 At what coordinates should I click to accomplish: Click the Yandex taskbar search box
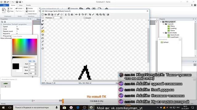point(36,108)
